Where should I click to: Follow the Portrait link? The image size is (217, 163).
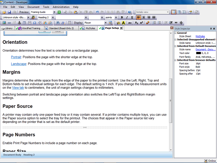[x=16, y=57]
